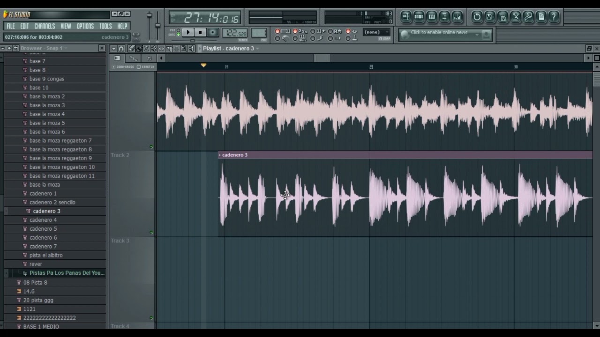
Task: Switch to pattern (PAT) mode
Action: pyautogui.click(x=178, y=30)
